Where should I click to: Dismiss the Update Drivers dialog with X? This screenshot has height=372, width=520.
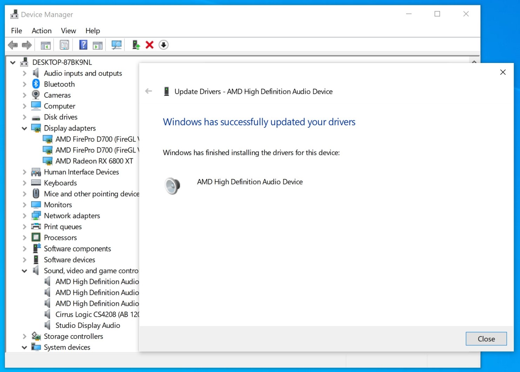(x=503, y=72)
